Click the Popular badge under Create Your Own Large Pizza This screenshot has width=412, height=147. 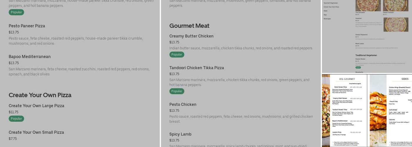(16, 118)
